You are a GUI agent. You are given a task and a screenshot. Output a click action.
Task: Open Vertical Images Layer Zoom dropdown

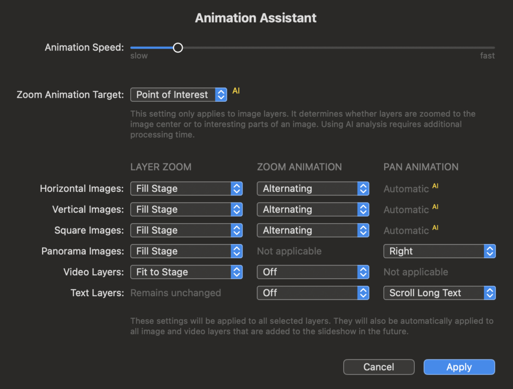click(x=186, y=210)
